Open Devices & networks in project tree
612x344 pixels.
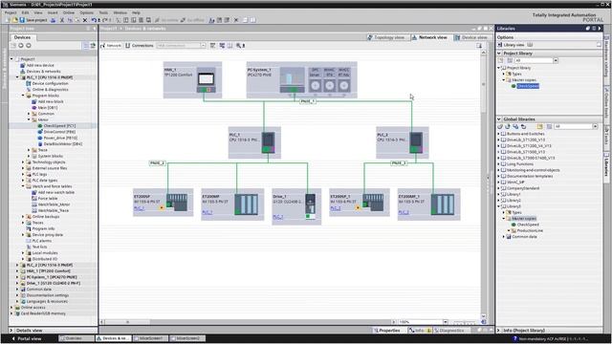pos(43,72)
